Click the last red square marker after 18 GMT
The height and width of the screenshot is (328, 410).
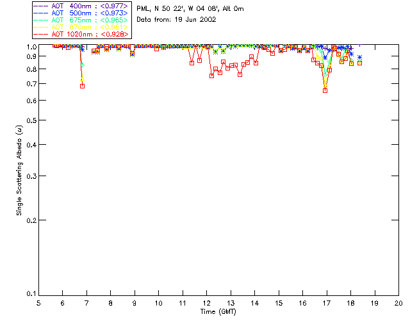click(359, 63)
